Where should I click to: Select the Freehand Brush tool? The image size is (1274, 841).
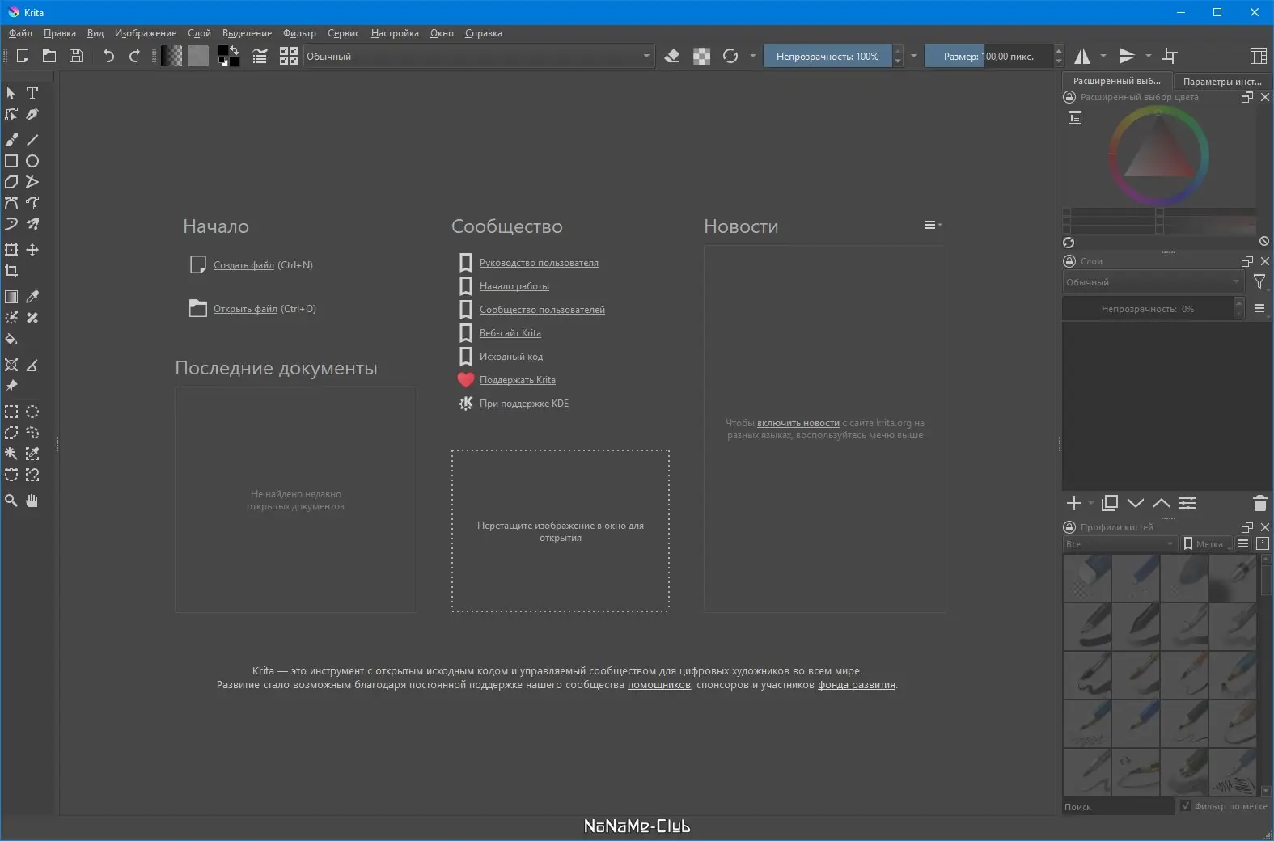tap(11, 140)
